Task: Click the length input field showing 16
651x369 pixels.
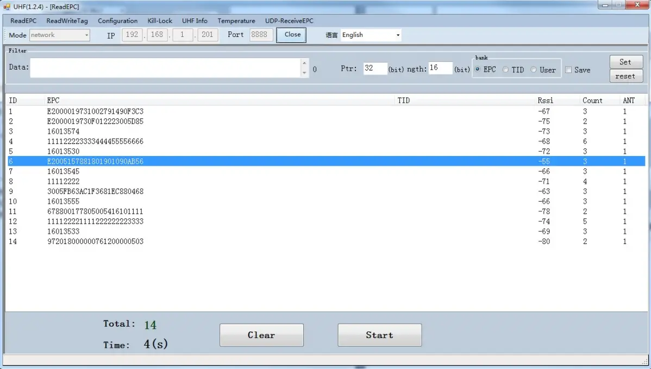Action: pos(440,67)
